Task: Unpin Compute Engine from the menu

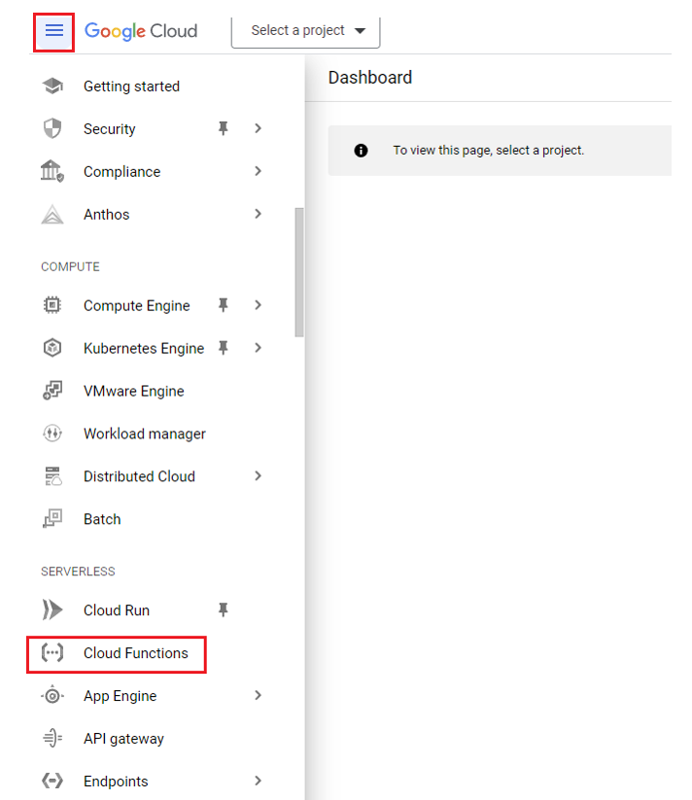Action: pos(223,305)
